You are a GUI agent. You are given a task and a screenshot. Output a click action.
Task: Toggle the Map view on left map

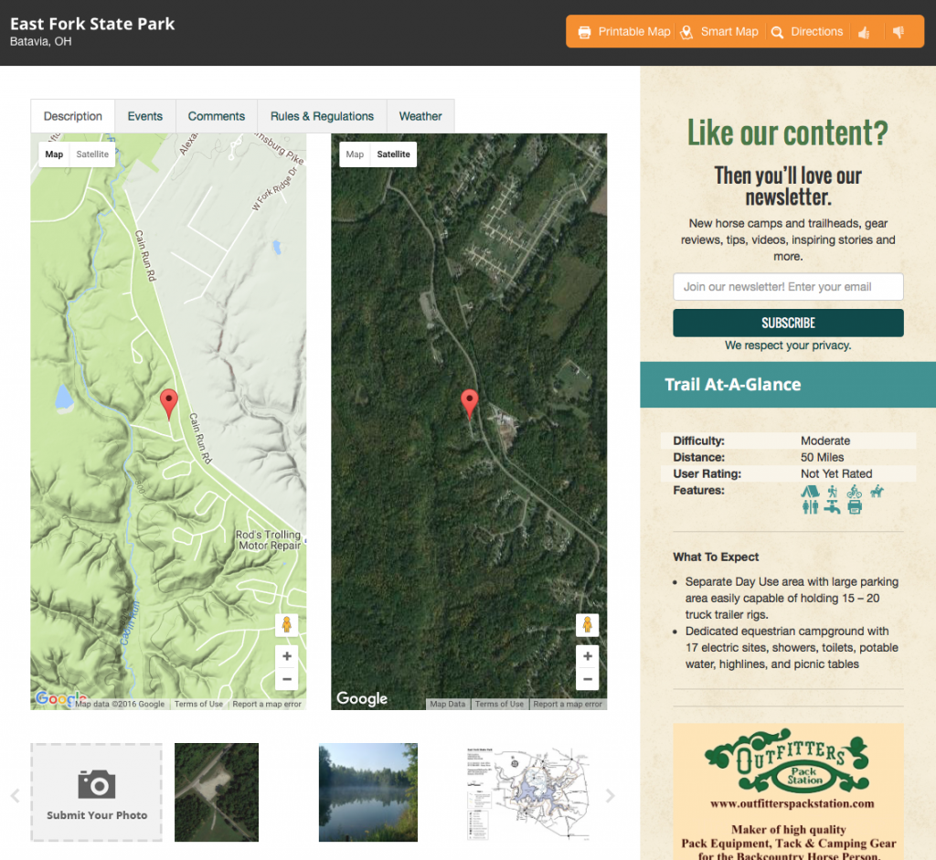point(54,154)
